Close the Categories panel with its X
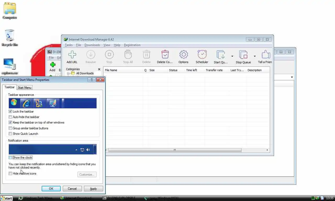The width and height of the screenshot is (335, 201). click(x=99, y=69)
